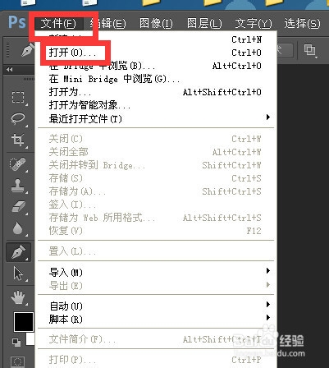Select the Pen tool in toolbox
Image resolution: width=329 pixels, height=368 pixels.
19,252
